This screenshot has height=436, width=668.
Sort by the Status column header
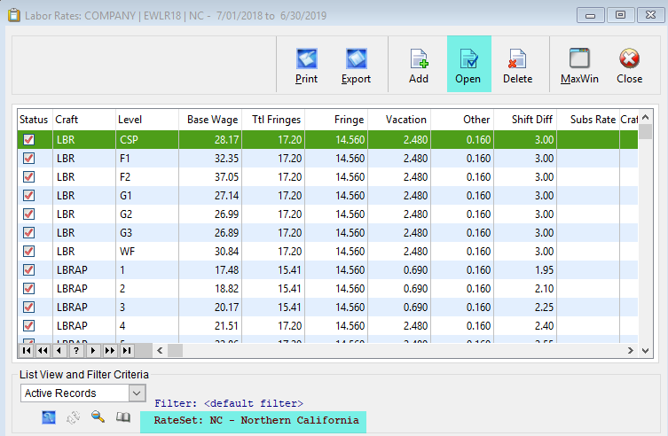click(34, 120)
